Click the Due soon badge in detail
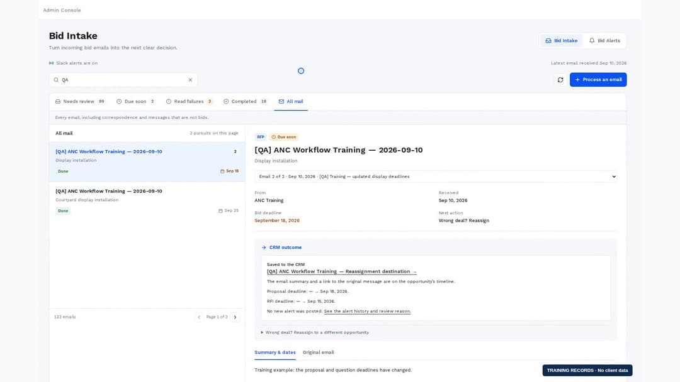This screenshot has width=680, height=382. [284, 137]
